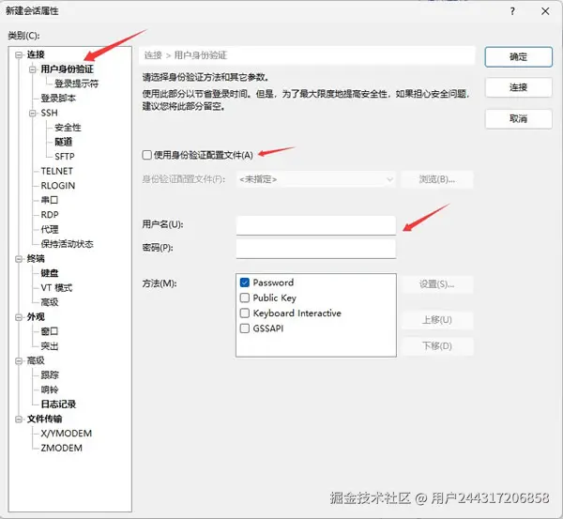This screenshot has width=563, height=519.
Task: Select X/YMODEM tree item
Action: tap(66, 434)
